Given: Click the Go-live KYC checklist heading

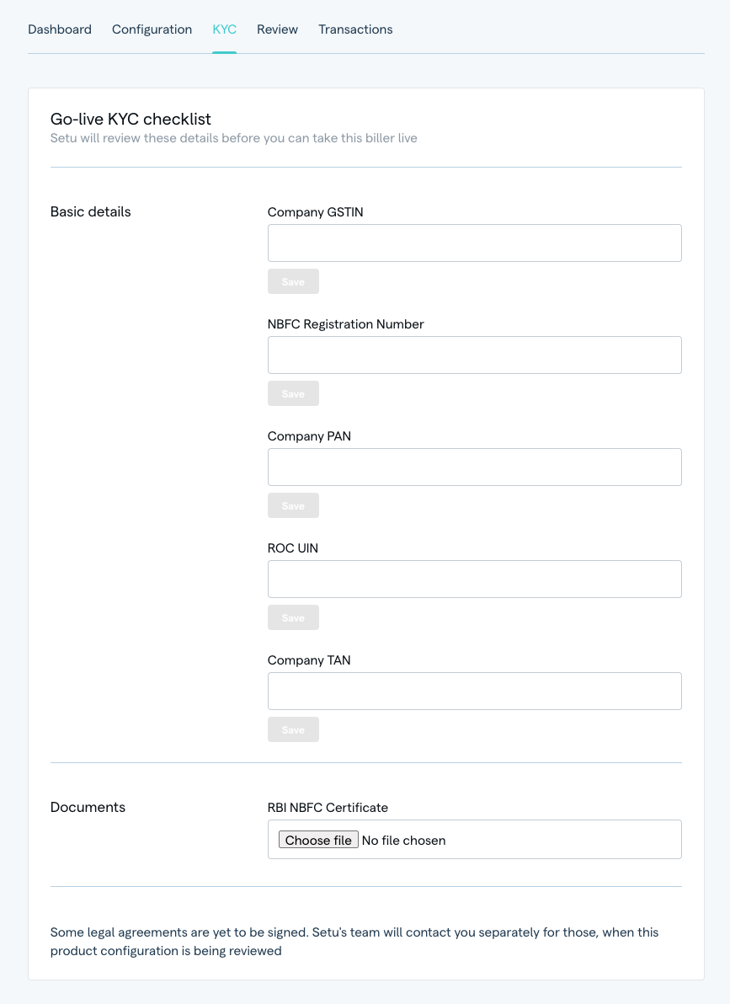Looking at the screenshot, I should 131,119.
